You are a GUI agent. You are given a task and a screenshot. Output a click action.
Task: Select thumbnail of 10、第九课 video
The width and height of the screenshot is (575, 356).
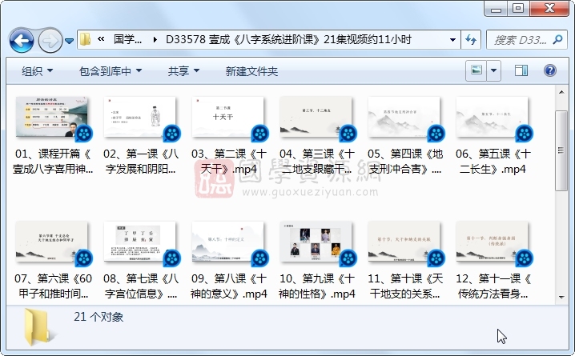(316, 242)
